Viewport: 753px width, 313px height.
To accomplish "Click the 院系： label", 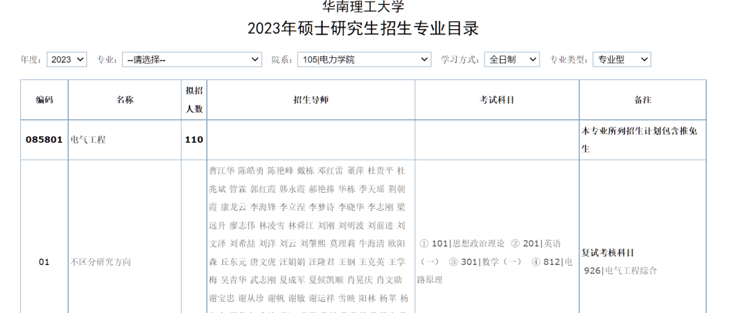I will coord(283,59).
